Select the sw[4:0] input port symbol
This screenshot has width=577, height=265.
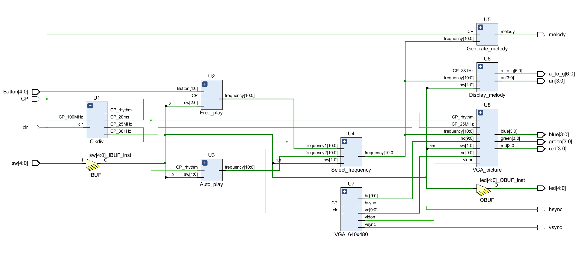pyautogui.click(x=36, y=163)
